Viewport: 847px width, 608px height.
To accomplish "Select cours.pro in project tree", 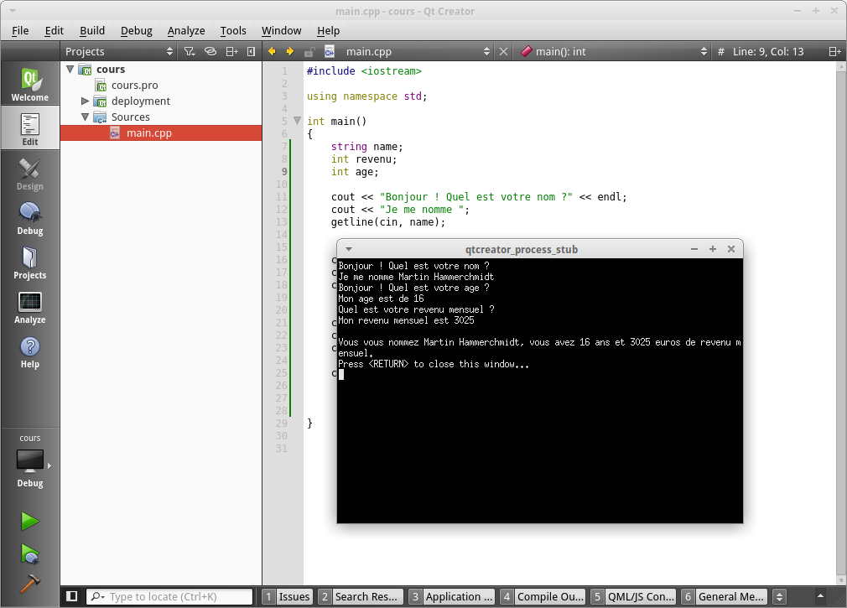I will point(134,86).
